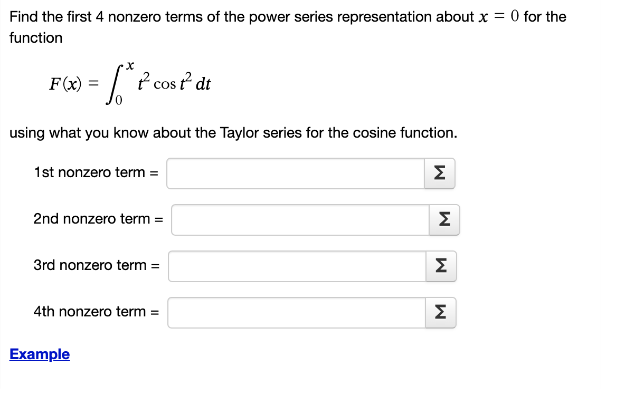Launch the formula helper for the first answer
This screenshot has width=625, height=405.
tap(440, 173)
